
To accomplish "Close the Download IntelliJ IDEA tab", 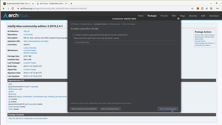I will 33,3.
